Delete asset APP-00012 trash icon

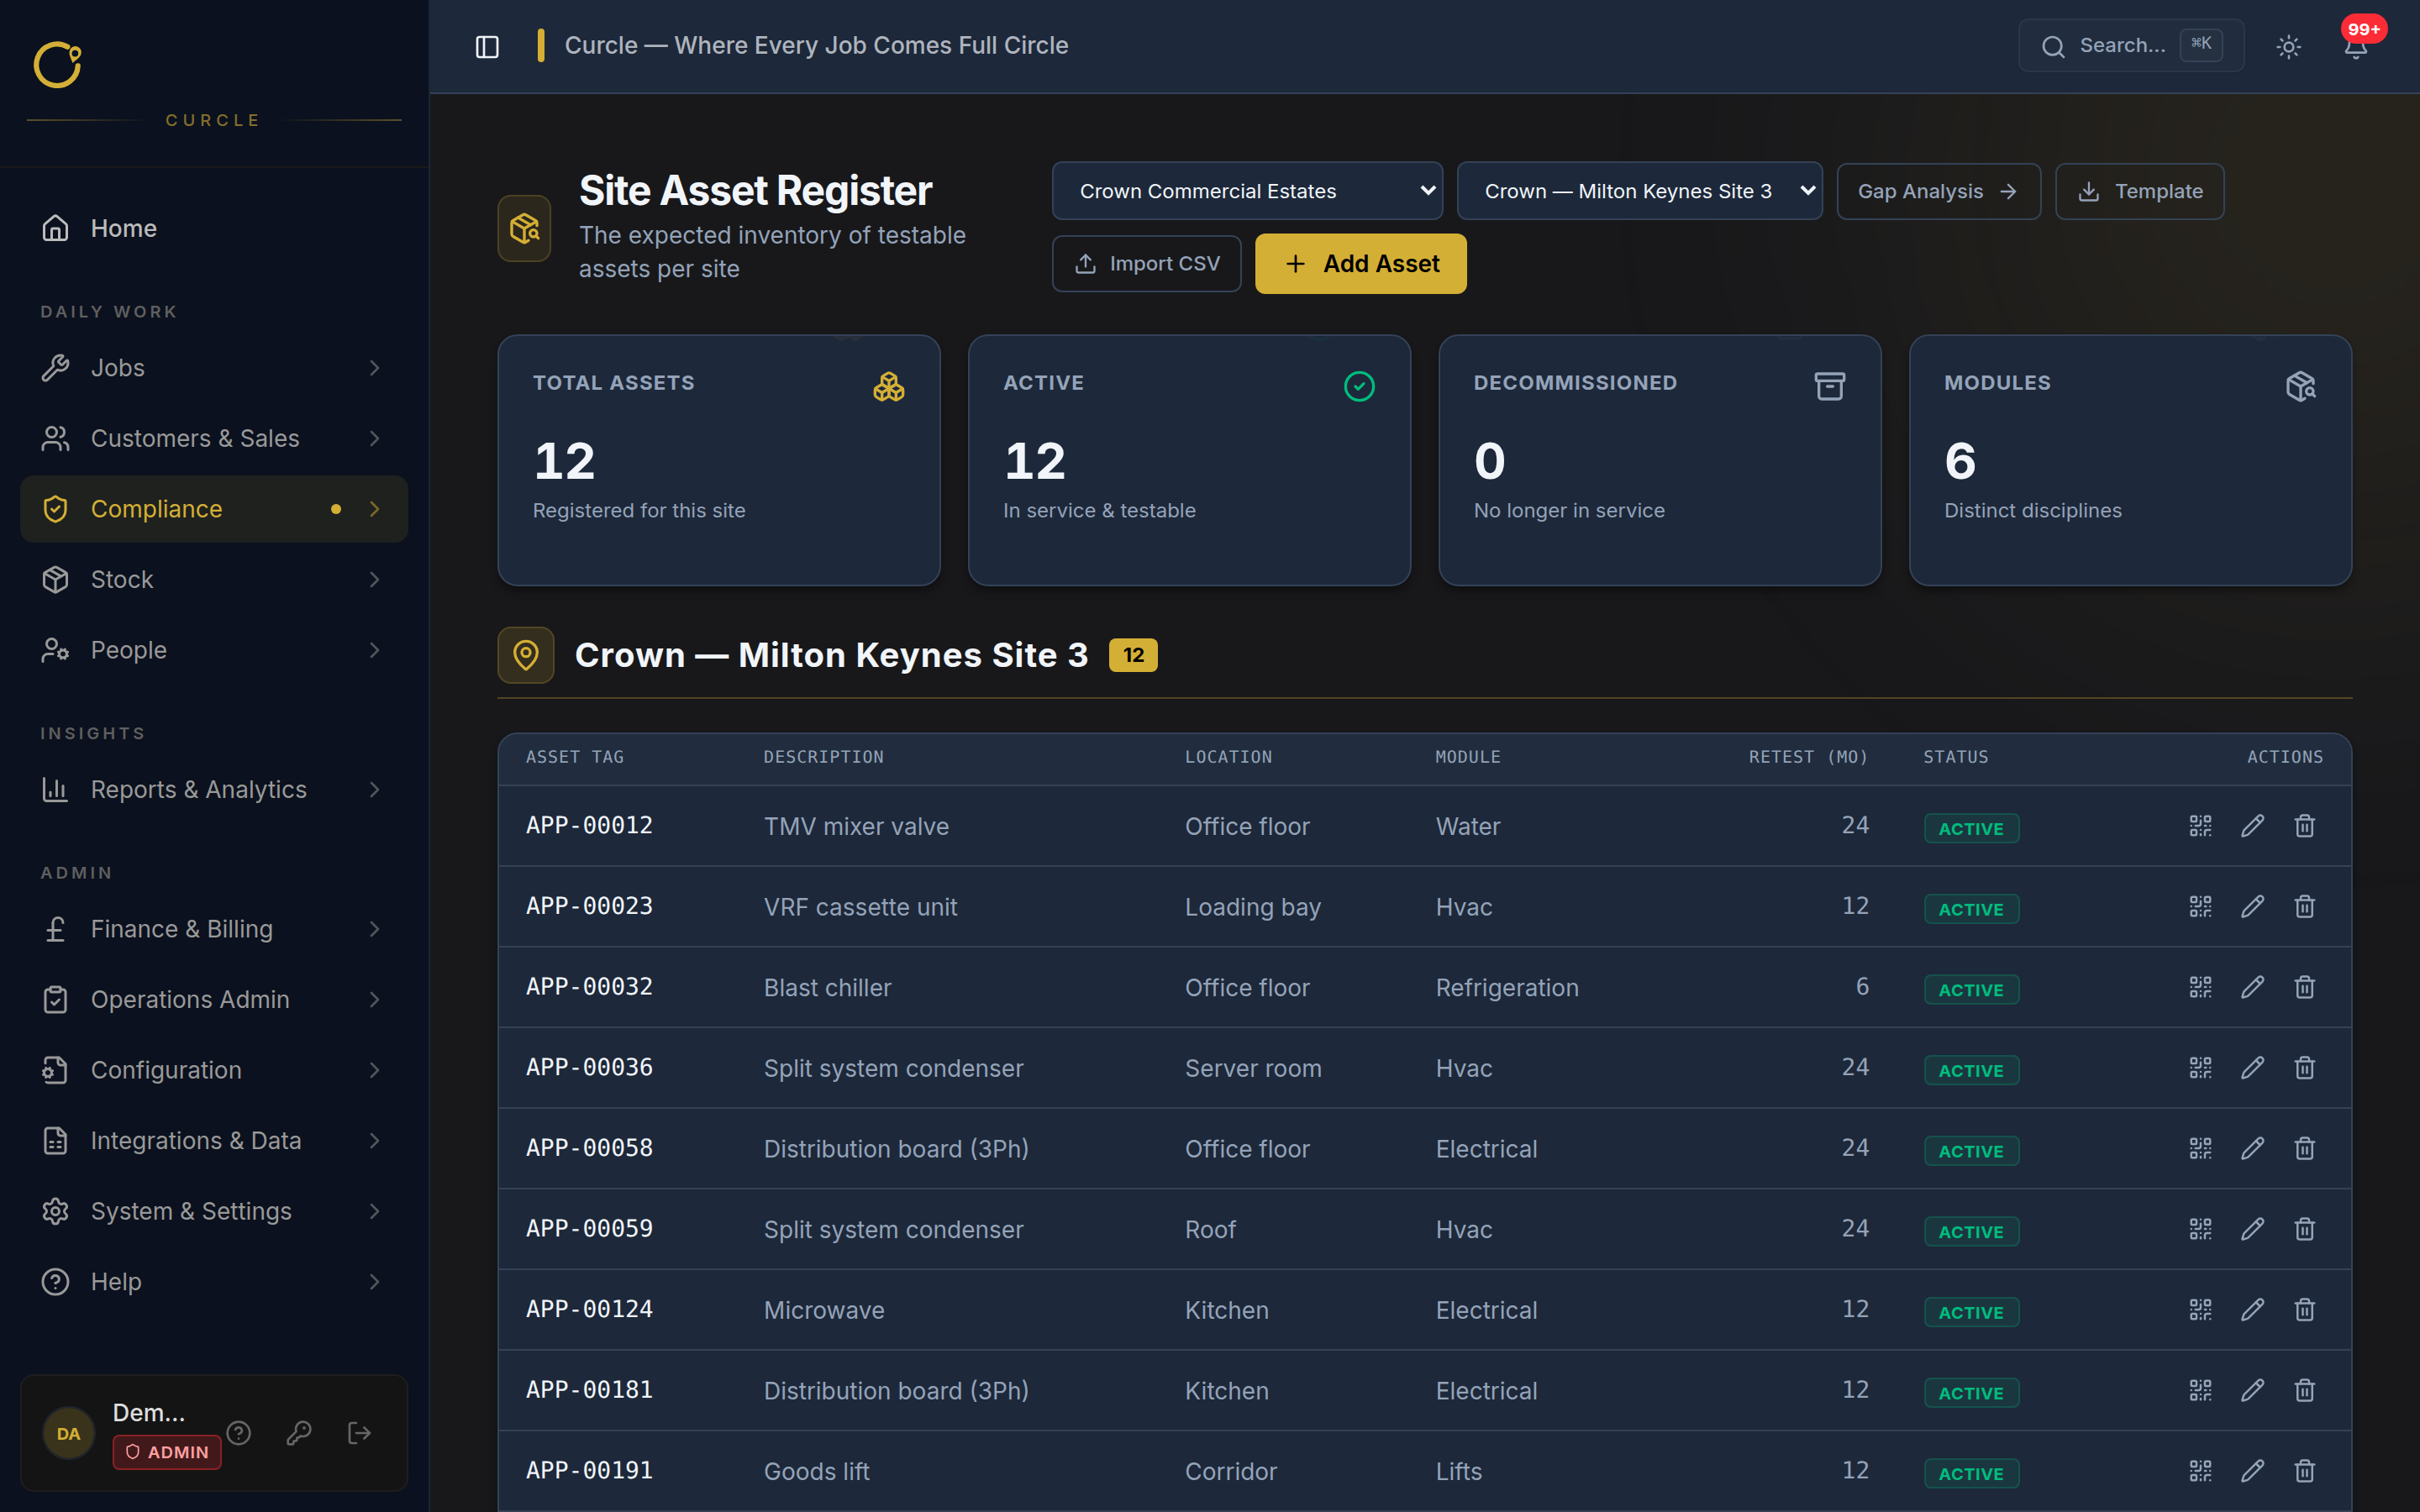2304,826
